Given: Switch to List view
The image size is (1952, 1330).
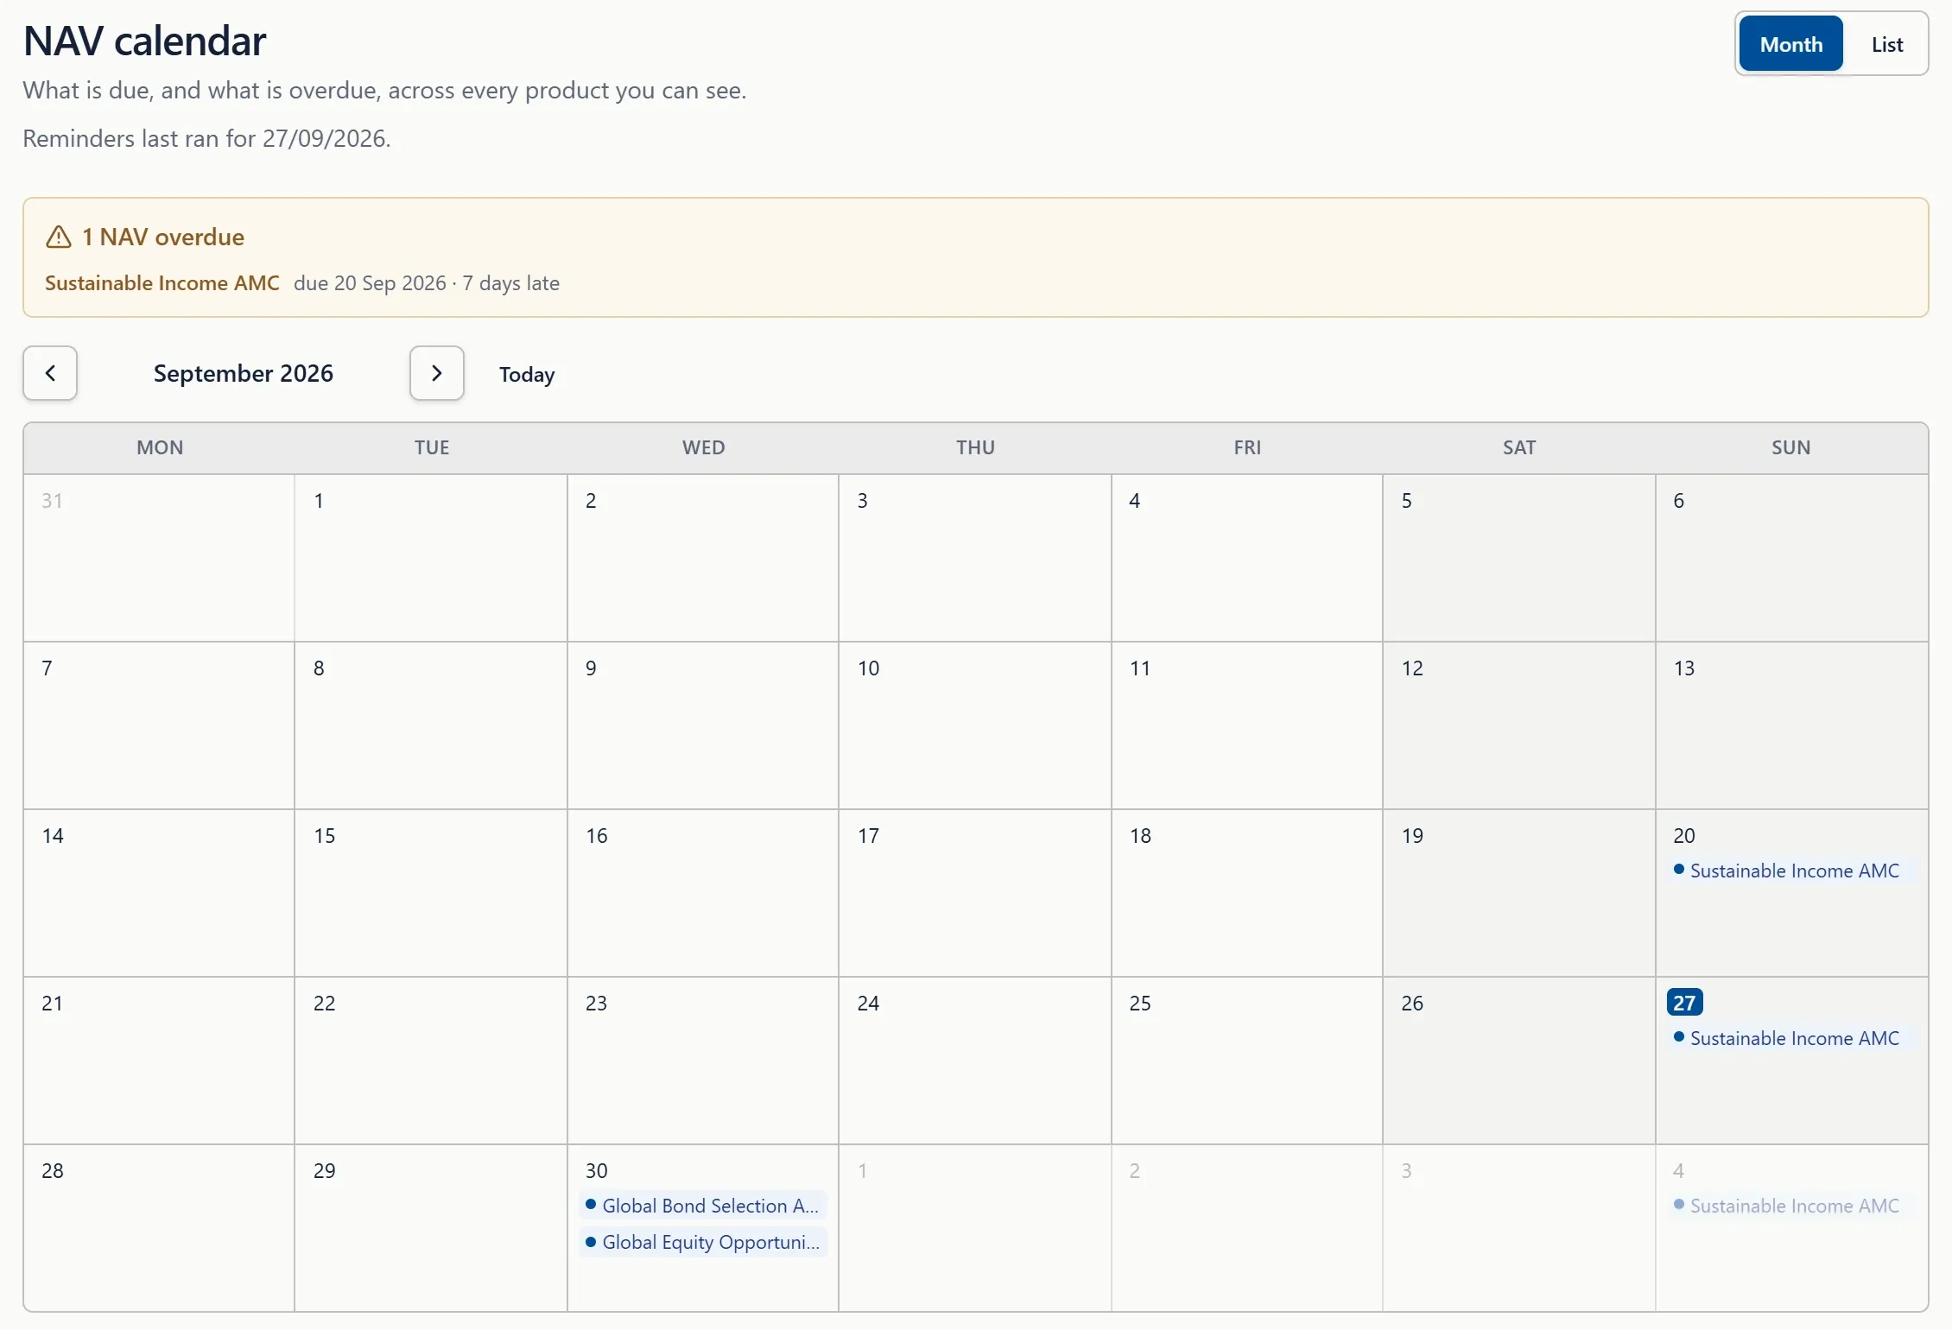Looking at the screenshot, I should pos(1887,44).
